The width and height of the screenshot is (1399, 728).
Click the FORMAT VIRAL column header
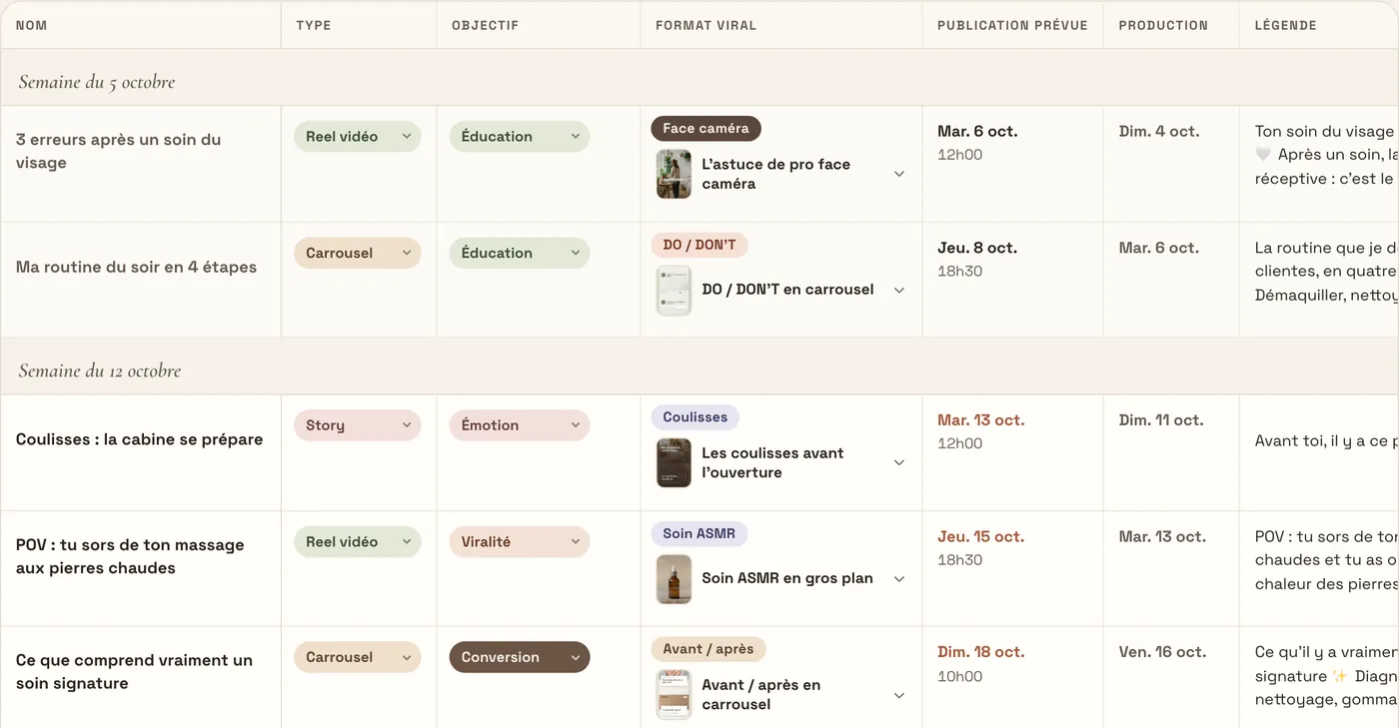[x=705, y=25]
